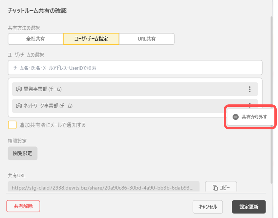Image resolution: width=278 pixels, height=218 pixels.
Task: Select the 開発事業部 (チーム) row
Action: tap(128, 89)
